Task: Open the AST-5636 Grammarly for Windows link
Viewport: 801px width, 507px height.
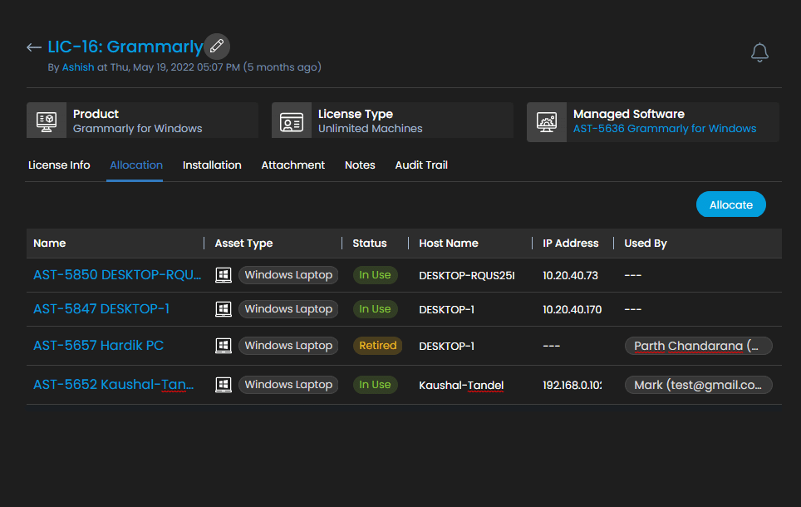Action: 664,128
